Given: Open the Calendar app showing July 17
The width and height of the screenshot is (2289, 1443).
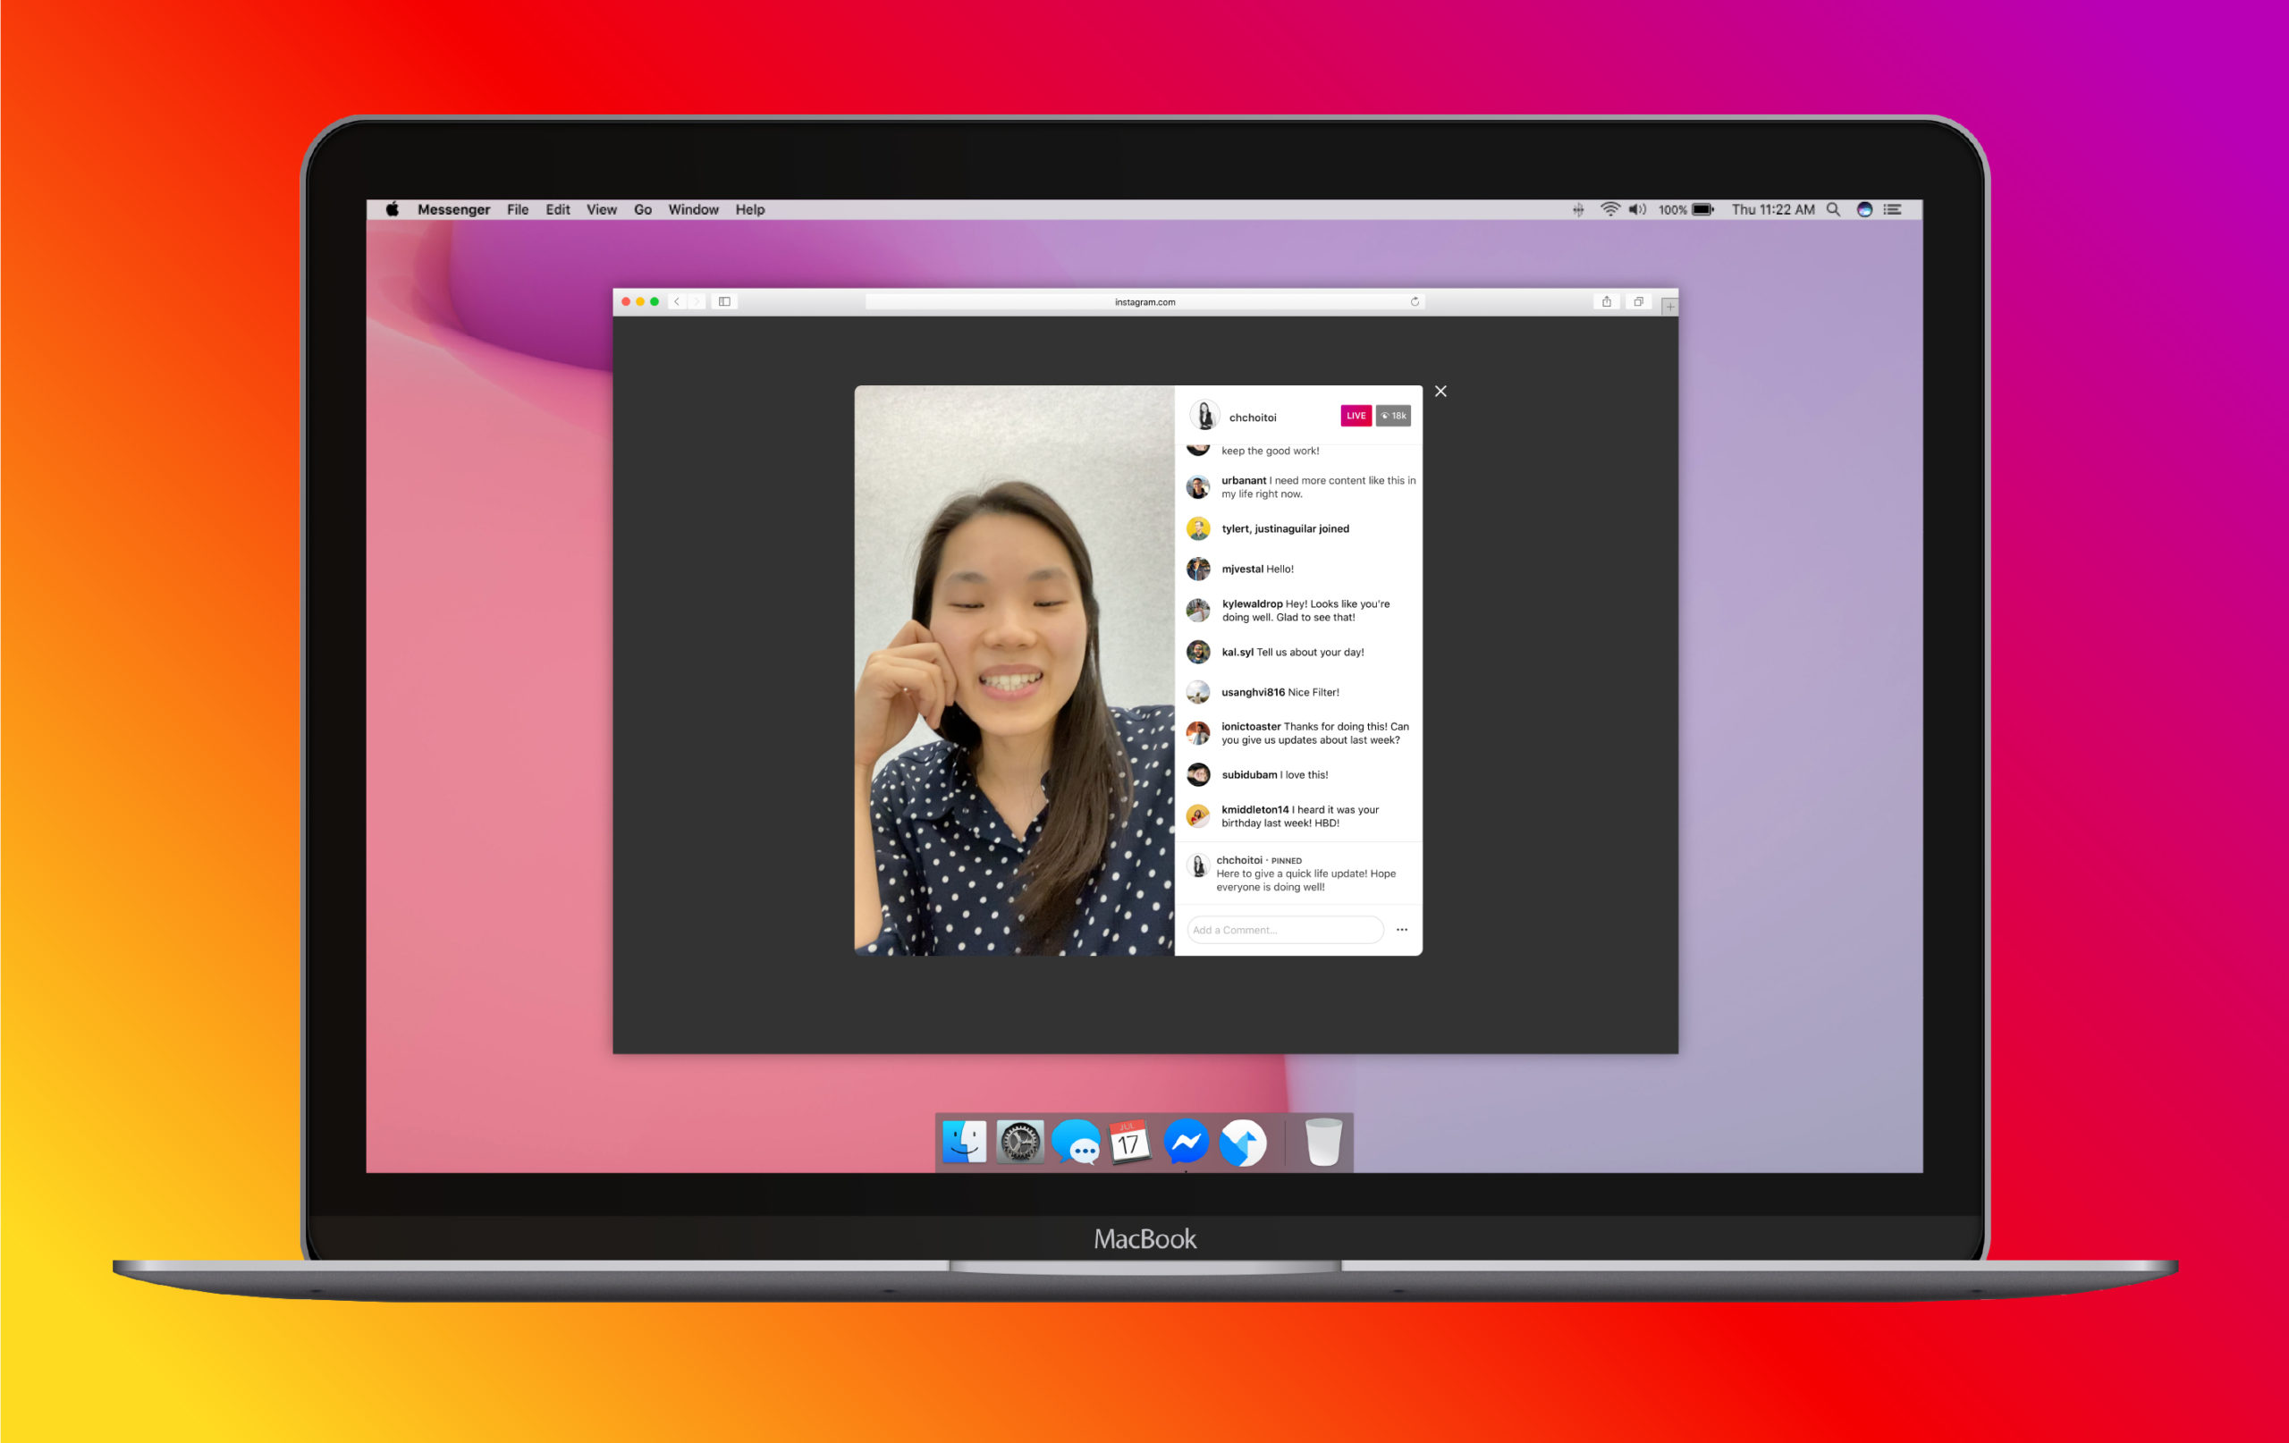Looking at the screenshot, I should (x=1129, y=1143).
